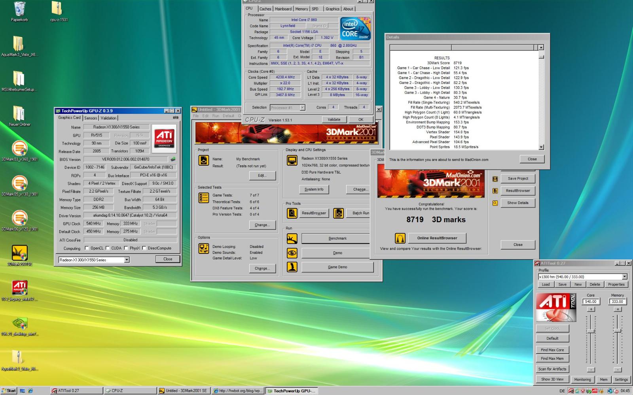
Task: Click the Windows Start button
Action: [x=9, y=391]
